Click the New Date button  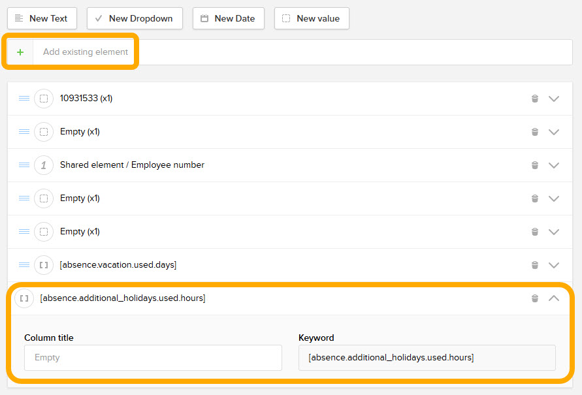pyautogui.click(x=228, y=18)
